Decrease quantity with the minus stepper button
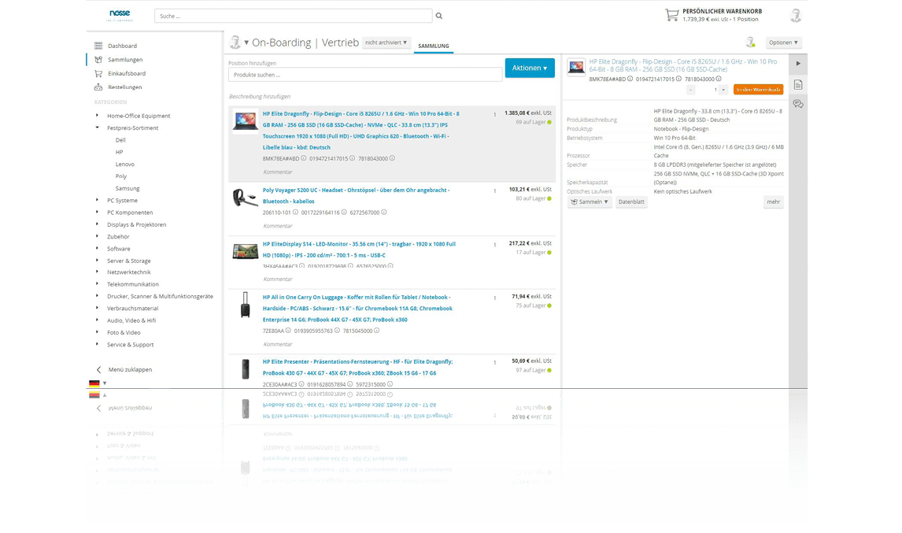 tap(690, 90)
